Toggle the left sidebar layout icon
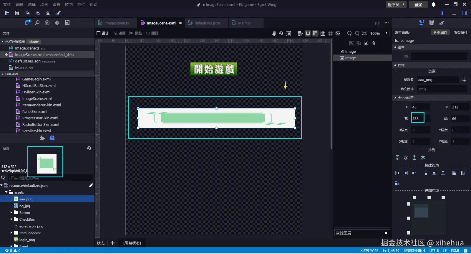The height and width of the screenshot is (254, 471). pos(444,13)
